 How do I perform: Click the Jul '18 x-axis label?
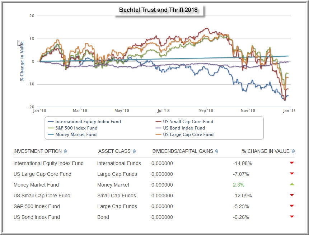pos(163,111)
